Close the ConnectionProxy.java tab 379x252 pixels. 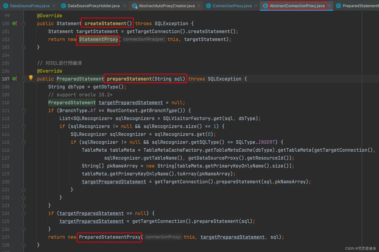point(256,6)
